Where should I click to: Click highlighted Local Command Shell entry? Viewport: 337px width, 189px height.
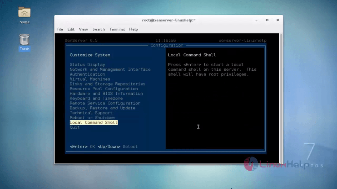click(x=94, y=123)
